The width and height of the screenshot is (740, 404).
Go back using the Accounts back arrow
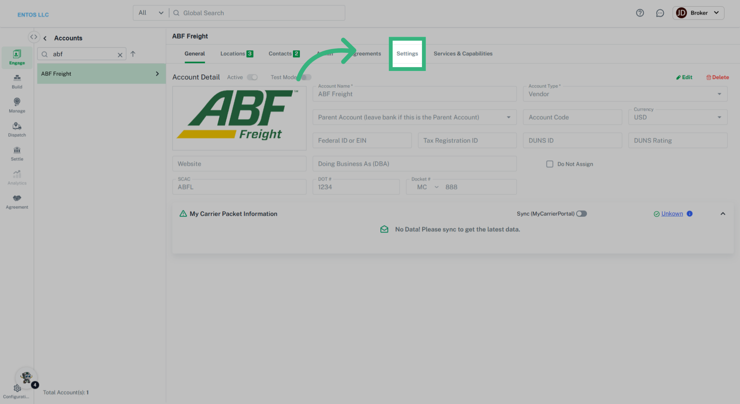pyautogui.click(x=45, y=38)
